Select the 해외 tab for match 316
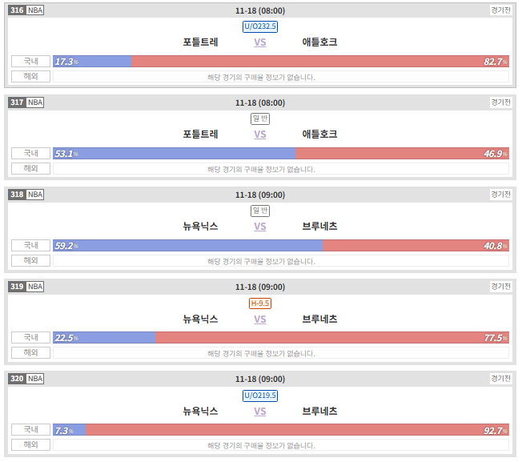 click(x=31, y=77)
